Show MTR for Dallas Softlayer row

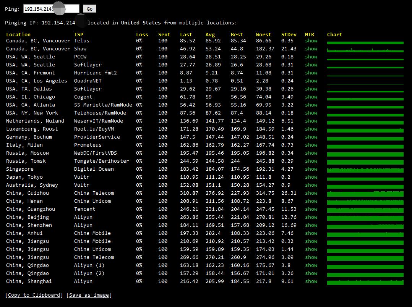click(x=311, y=89)
